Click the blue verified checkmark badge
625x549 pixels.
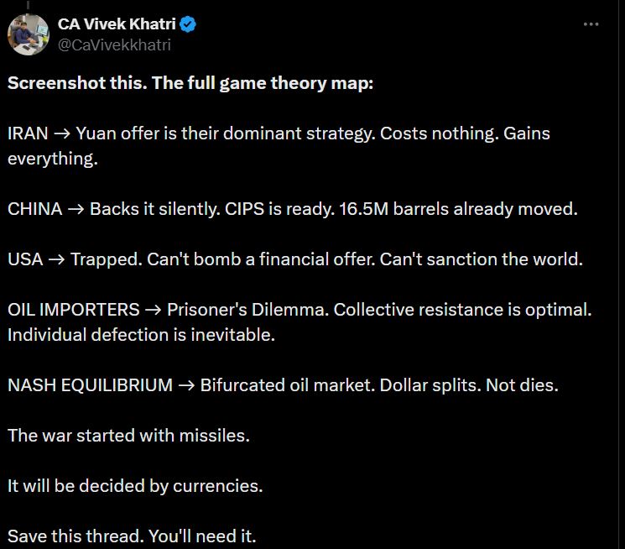[189, 25]
